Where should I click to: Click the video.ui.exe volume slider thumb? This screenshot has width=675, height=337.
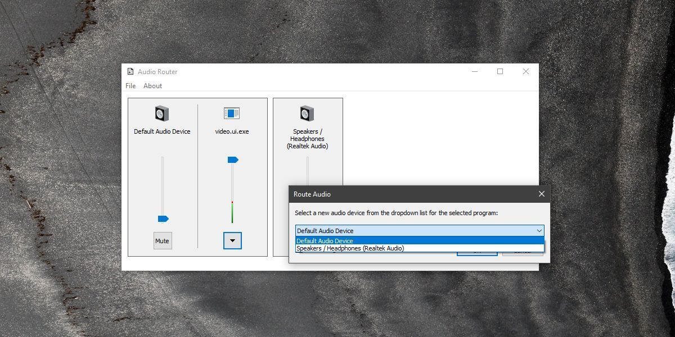pyautogui.click(x=233, y=160)
